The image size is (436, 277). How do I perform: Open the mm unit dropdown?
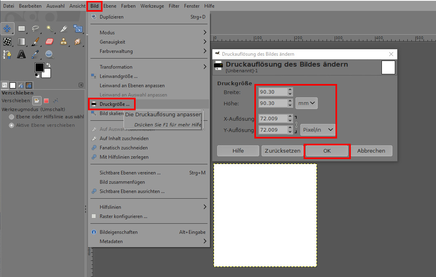(306, 103)
